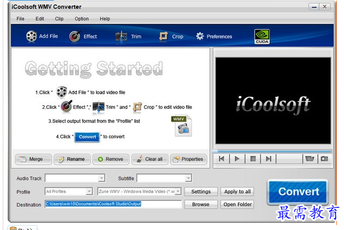Browse for destination folder
The width and height of the screenshot is (344, 230).
201,204
